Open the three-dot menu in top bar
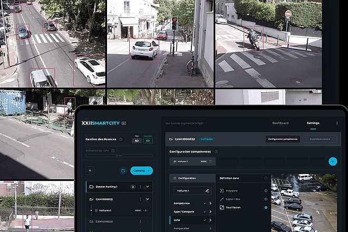The width and height of the screenshot is (348, 232). click(337, 123)
